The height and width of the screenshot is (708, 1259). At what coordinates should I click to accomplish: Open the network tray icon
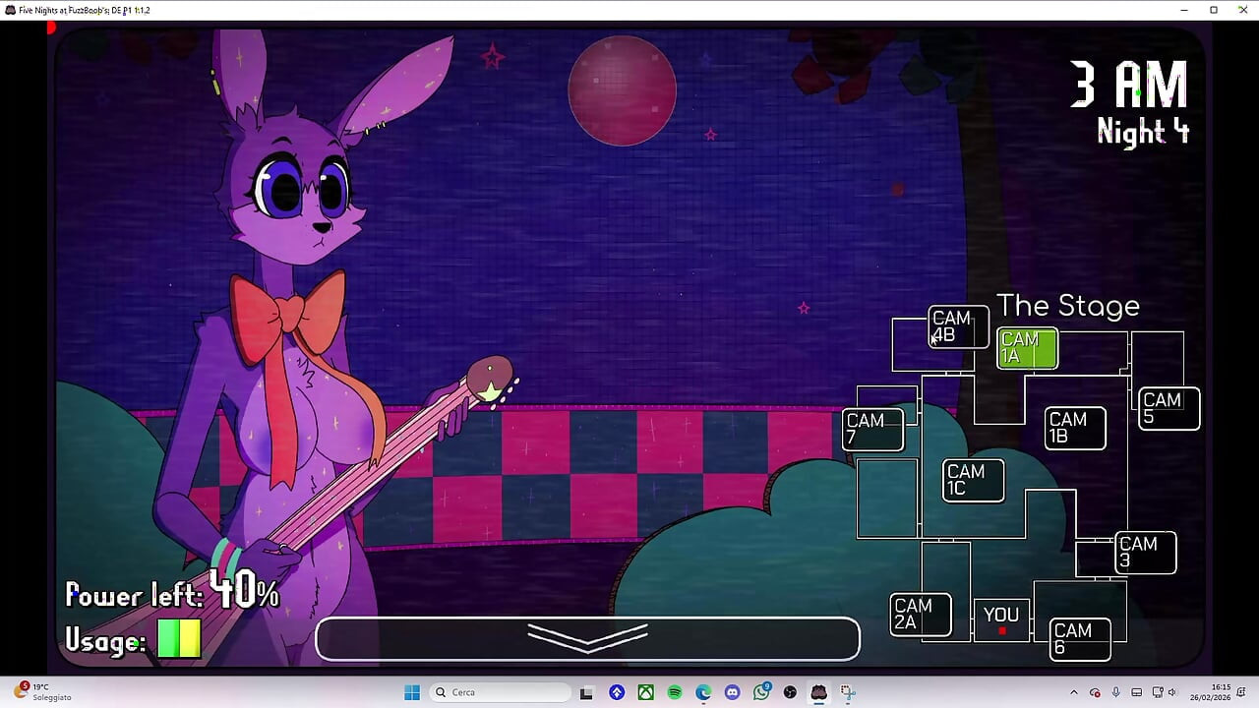(x=1158, y=692)
